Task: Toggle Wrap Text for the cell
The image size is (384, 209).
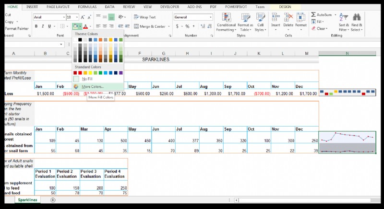Action: pos(144,17)
